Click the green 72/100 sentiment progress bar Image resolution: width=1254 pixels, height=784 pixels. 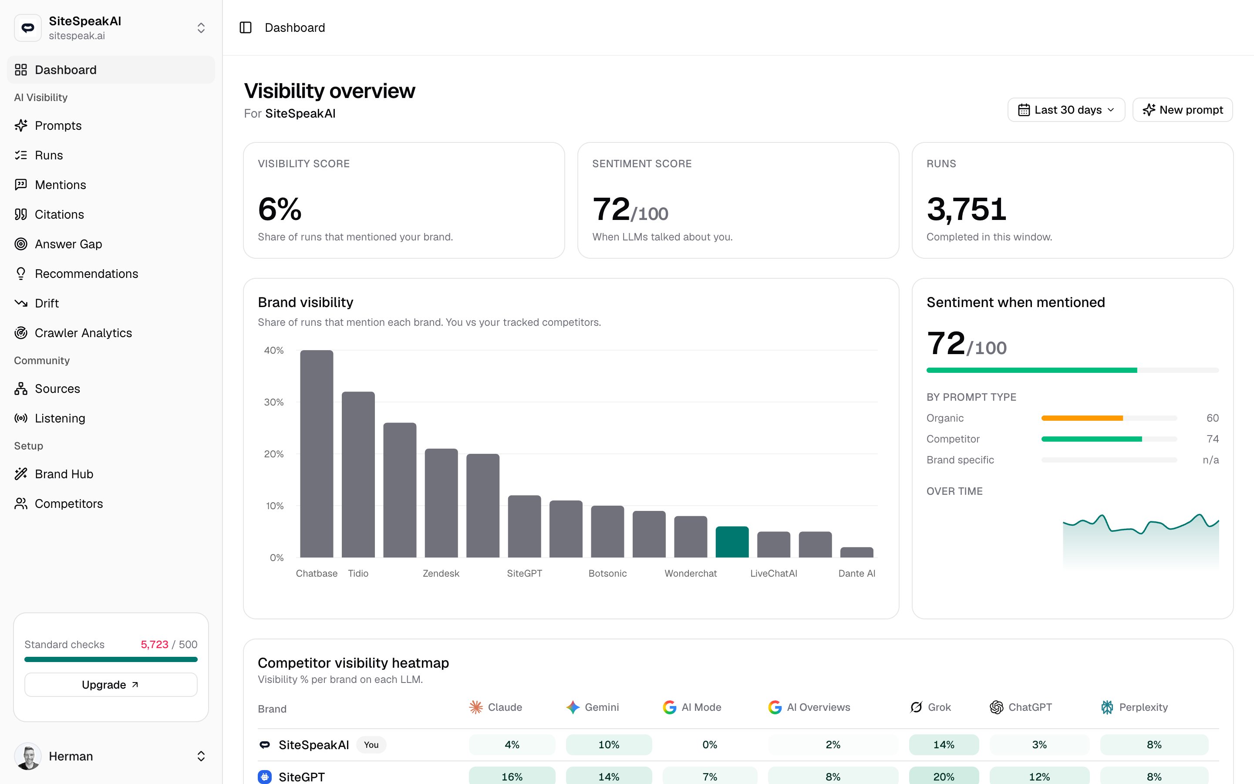click(1072, 370)
